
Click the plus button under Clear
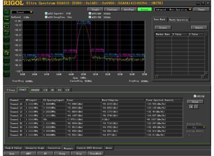tap(191, 107)
